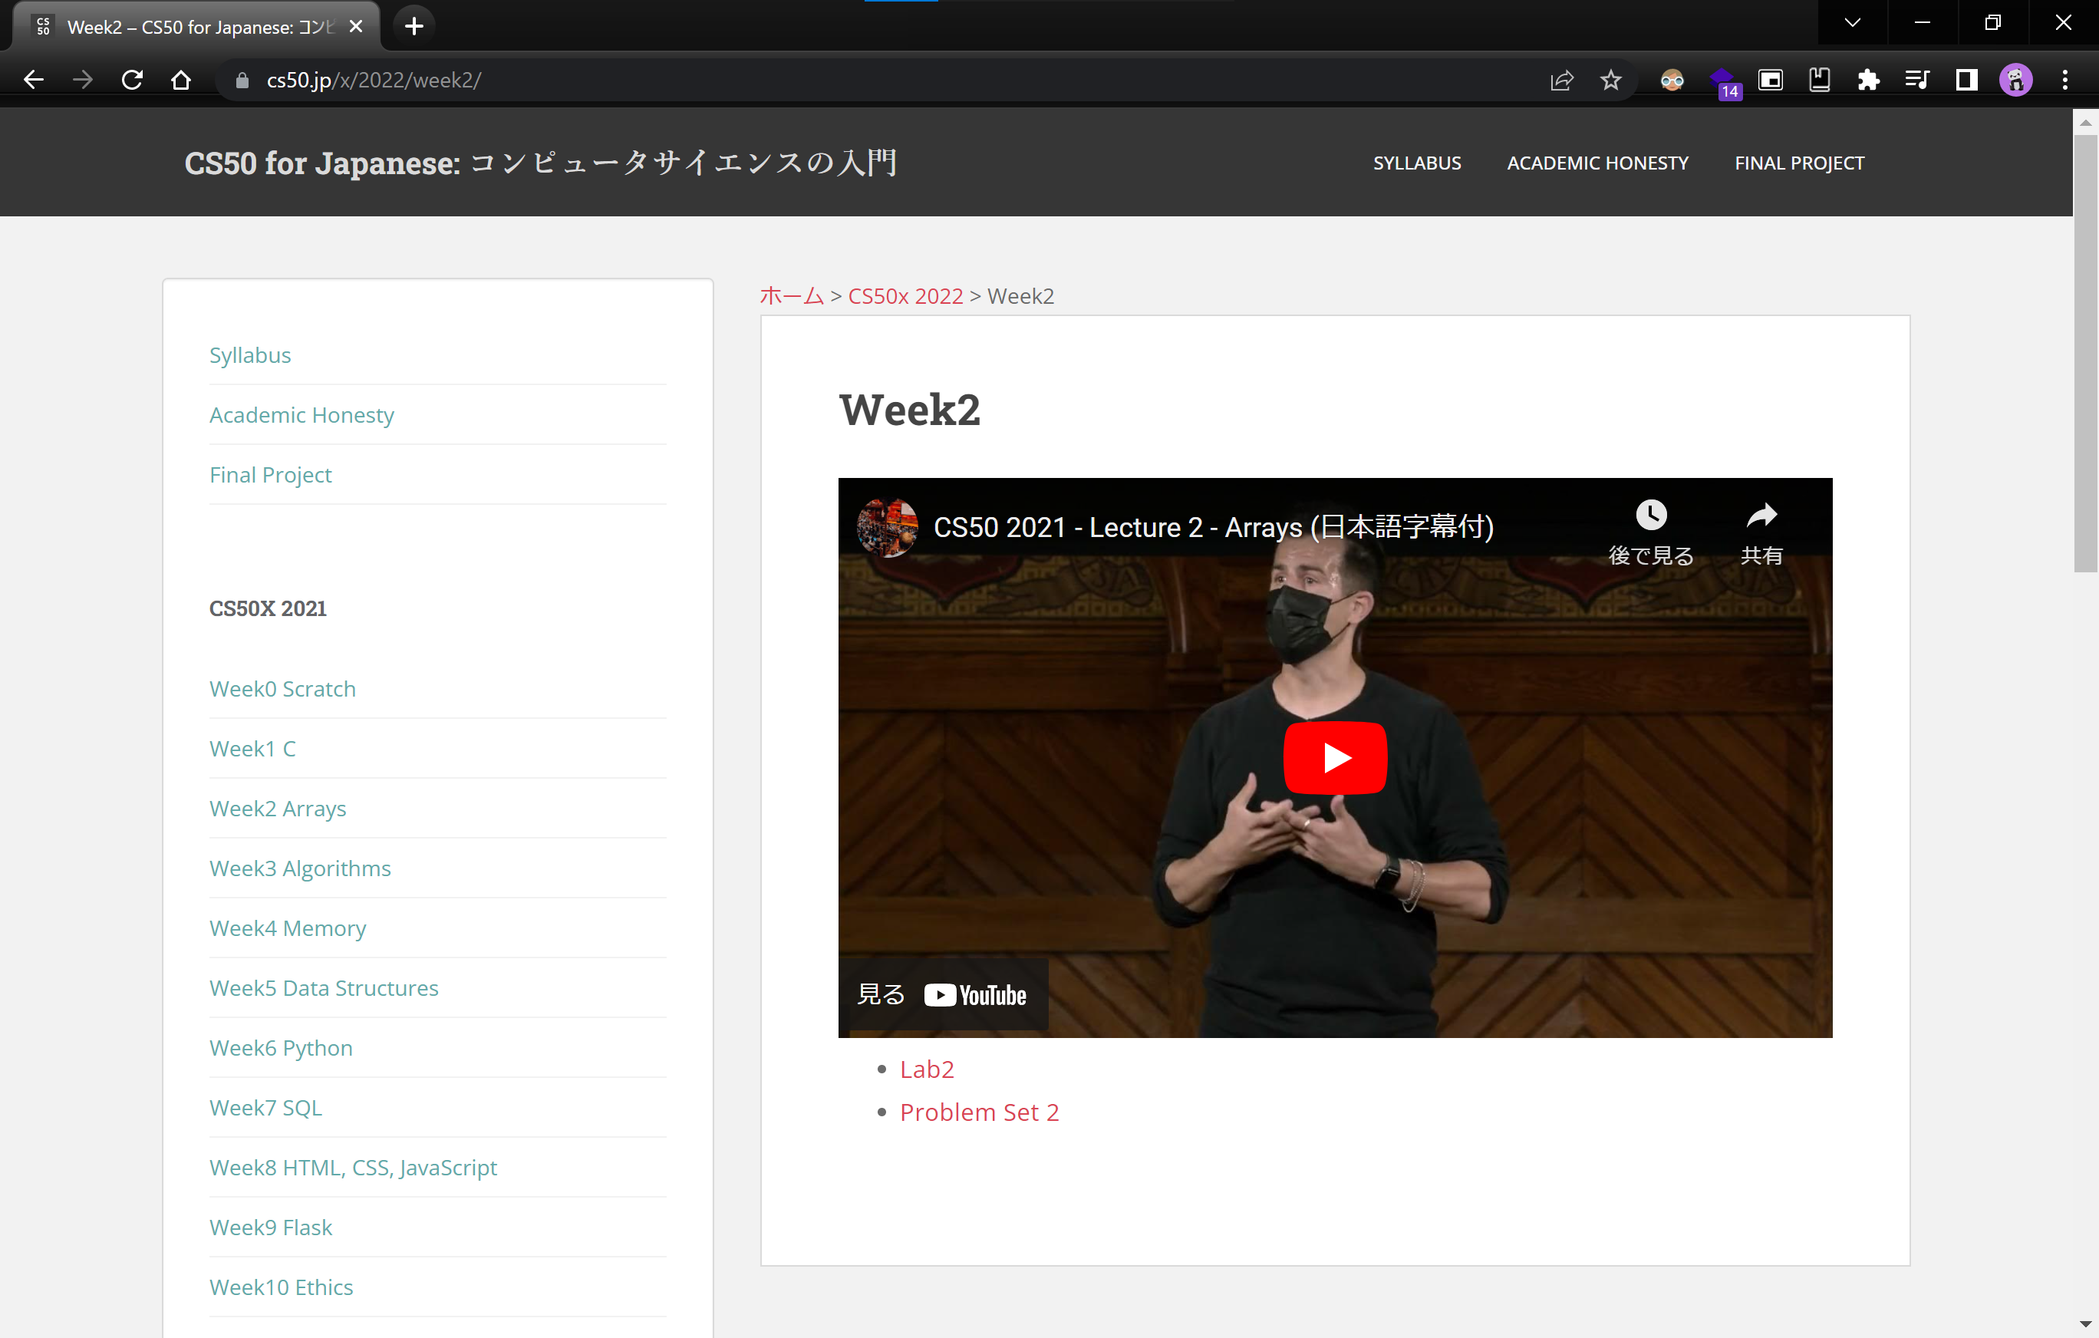Screen dimensions: 2099x1338
Task: Expand the tab search chevron
Action: [1852, 23]
